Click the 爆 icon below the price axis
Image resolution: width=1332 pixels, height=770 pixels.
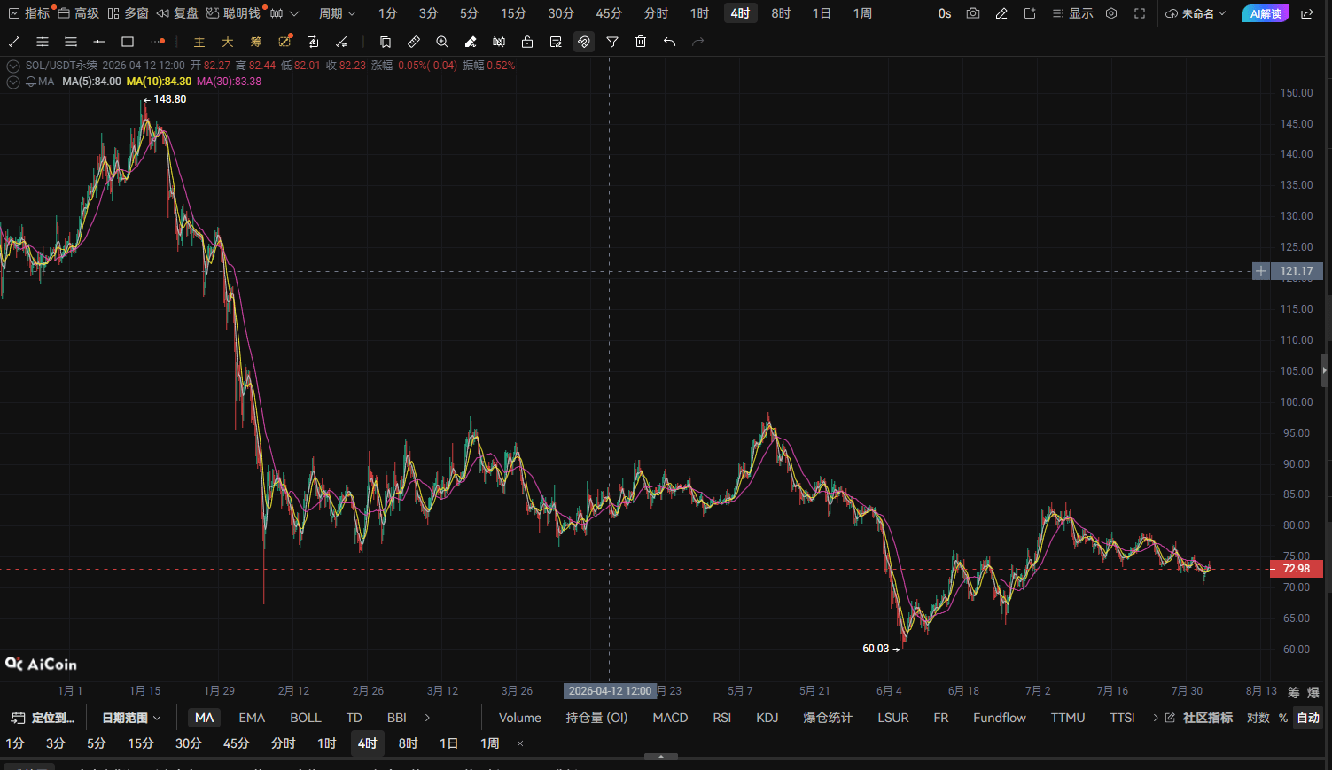pos(1313,692)
